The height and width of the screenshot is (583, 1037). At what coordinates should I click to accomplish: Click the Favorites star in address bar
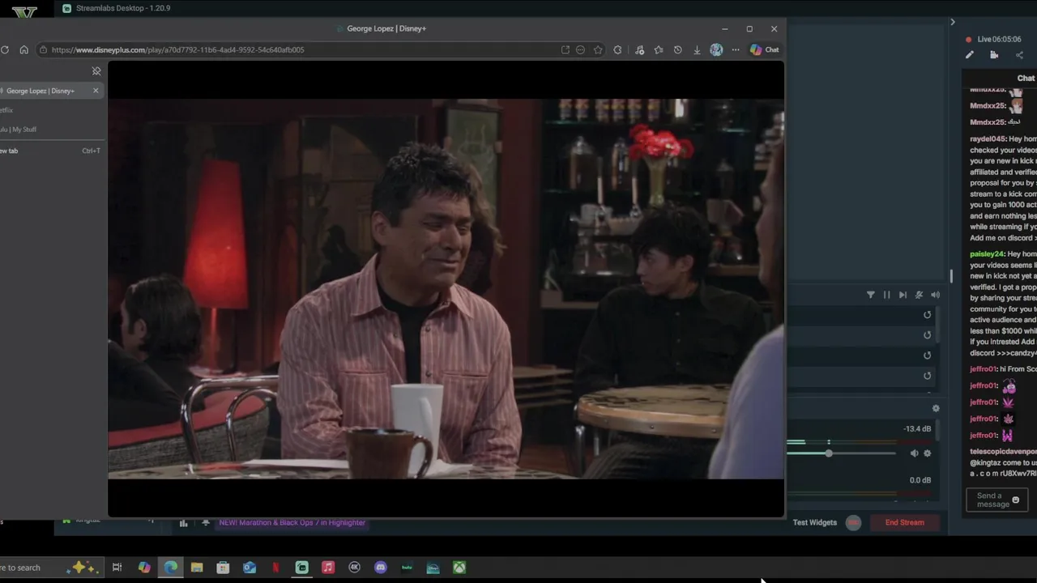click(598, 49)
